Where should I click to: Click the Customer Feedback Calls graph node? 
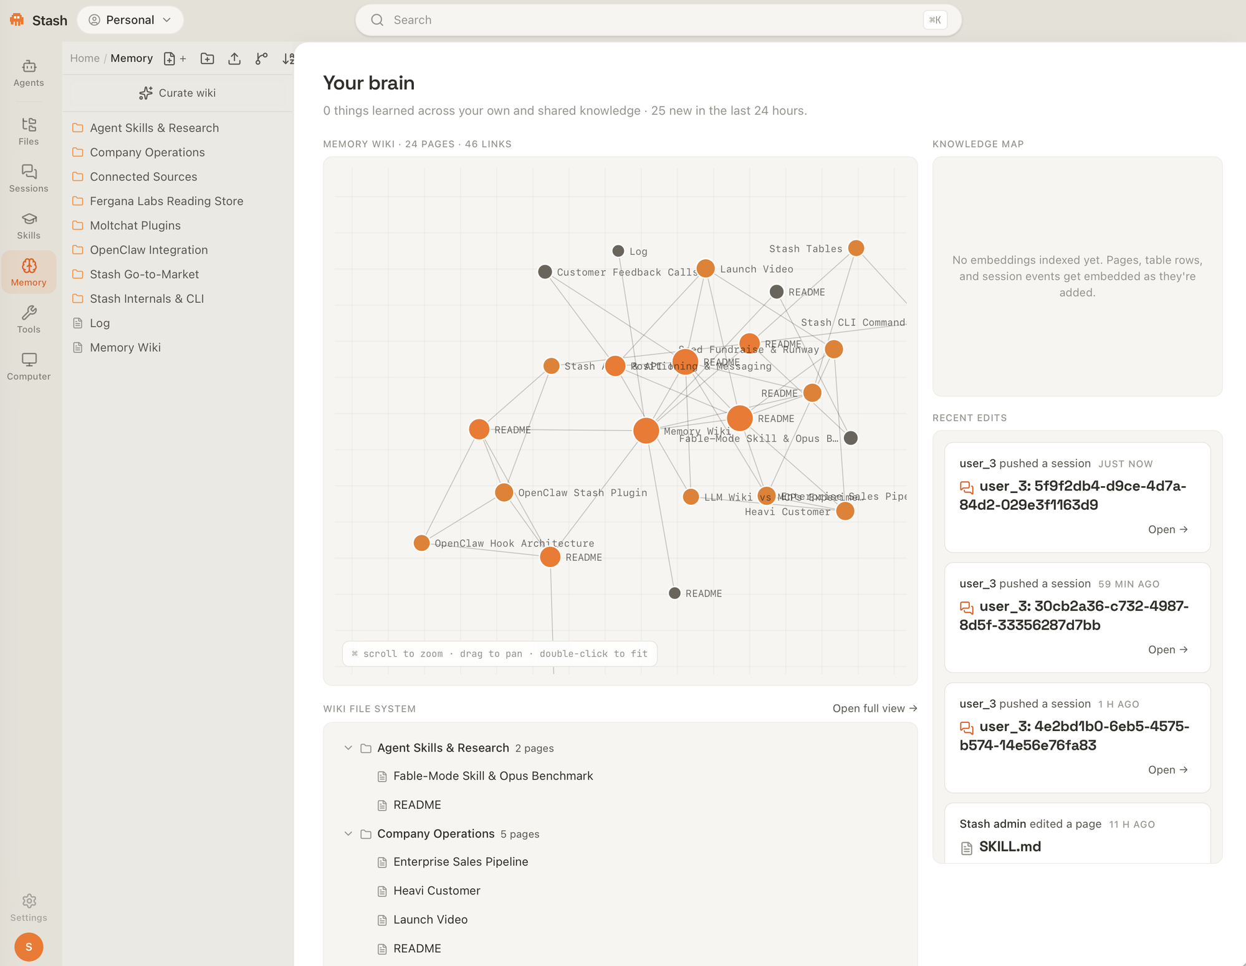pyautogui.click(x=545, y=272)
